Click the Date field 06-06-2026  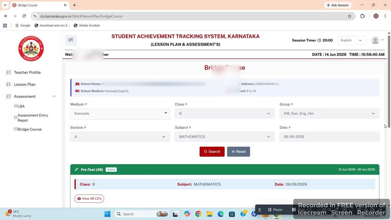(329, 137)
